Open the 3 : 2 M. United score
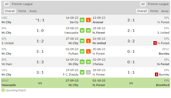The width and height of the screenshot is (171, 98). [x=131, y=41]
